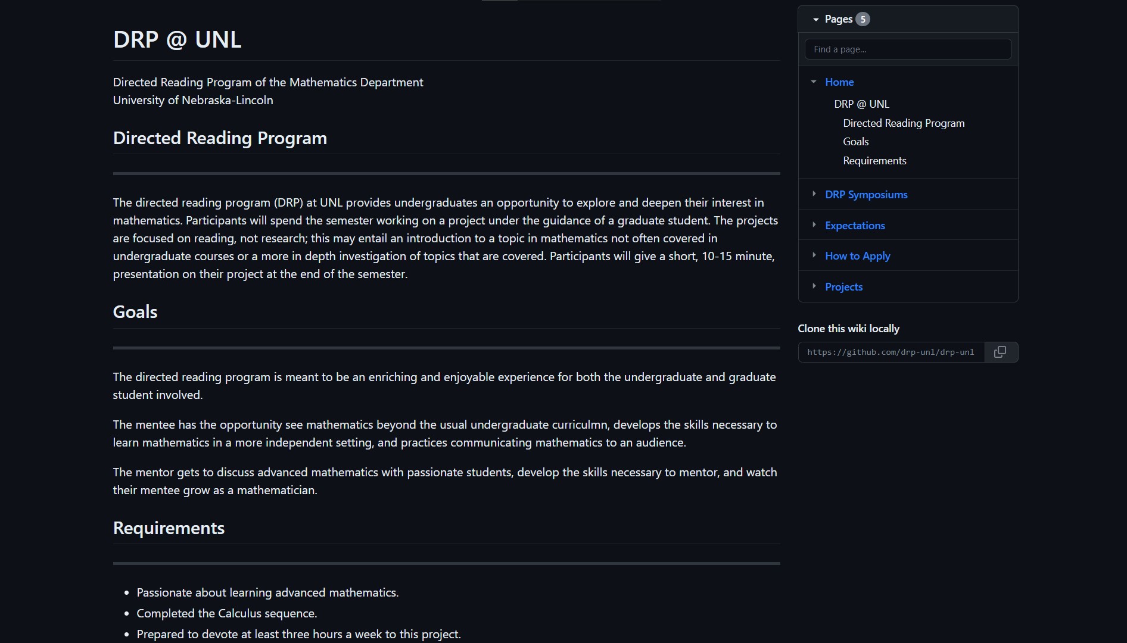Select the wiki clone URL field
The image size is (1127, 643).
[x=891, y=352]
